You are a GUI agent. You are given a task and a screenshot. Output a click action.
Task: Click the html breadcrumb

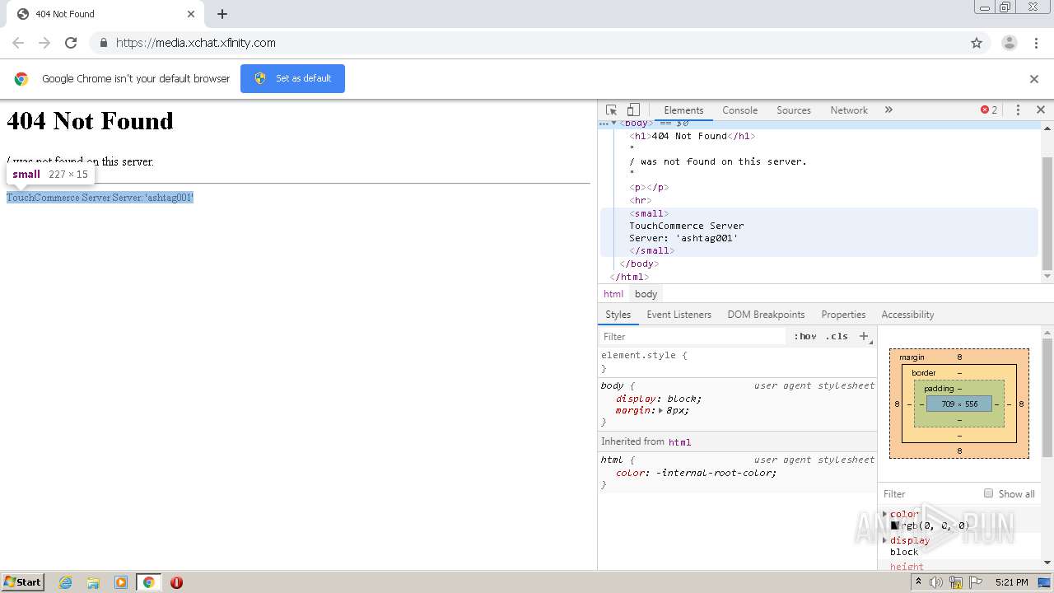pyautogui.click(x=613, y=294)
